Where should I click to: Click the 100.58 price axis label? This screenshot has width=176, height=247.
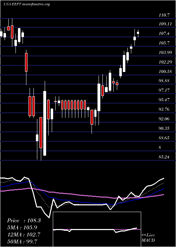(165, 71)
